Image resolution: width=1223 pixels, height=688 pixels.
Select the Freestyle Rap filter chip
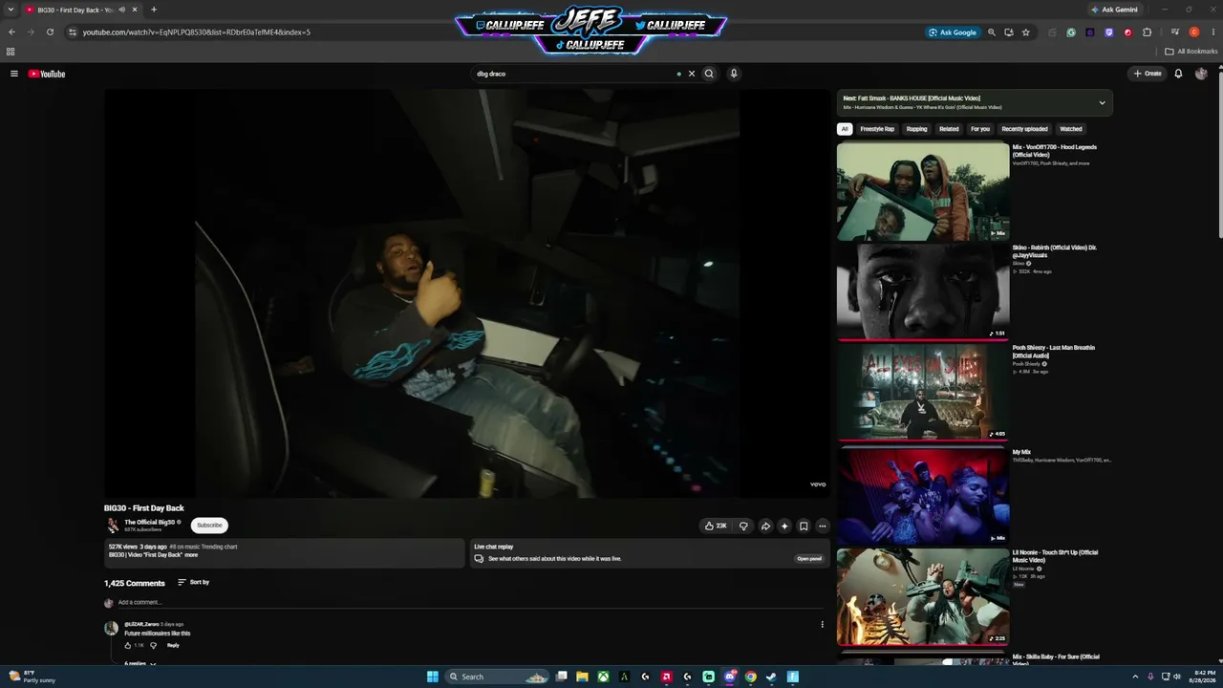[877, 129]
